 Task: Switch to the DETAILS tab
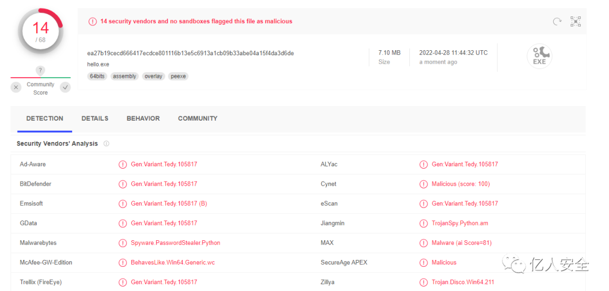95,118
